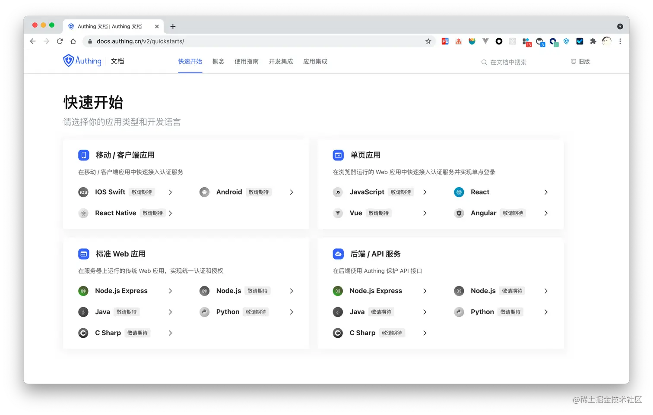Expand the React Native chevron
The height and width of the screenshot is (415, 653).
point(171,213)
